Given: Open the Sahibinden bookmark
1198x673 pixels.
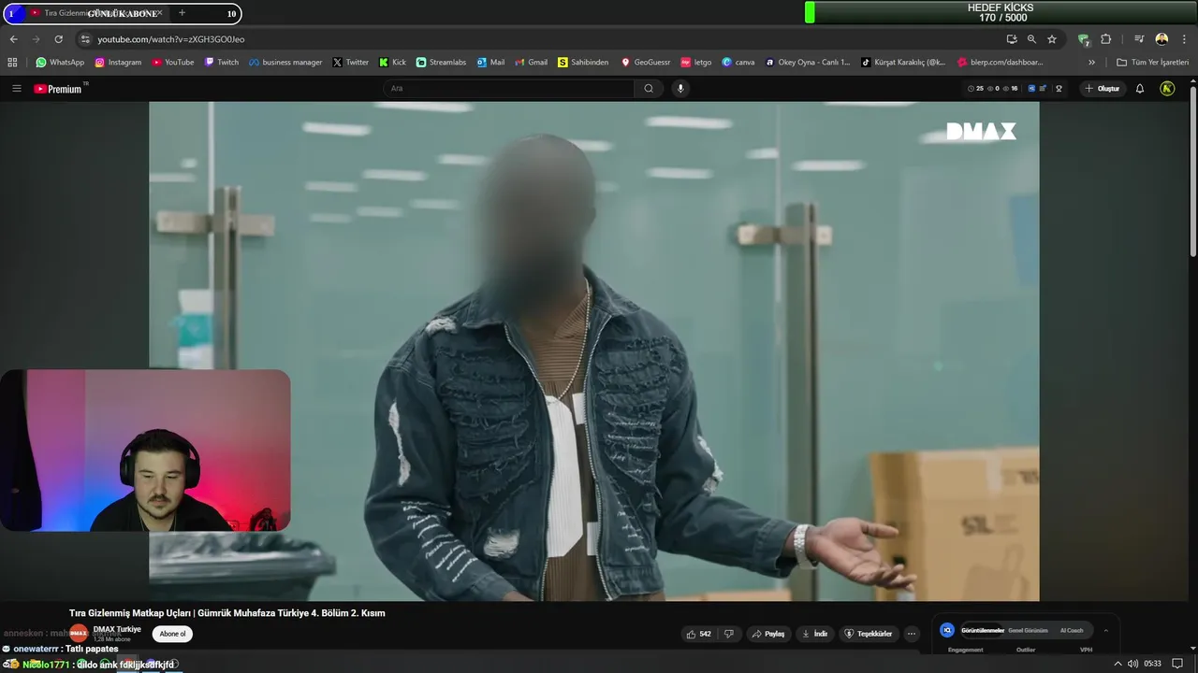Looking at the screenshot, I should pyautogui.click(x=583, y=63).
